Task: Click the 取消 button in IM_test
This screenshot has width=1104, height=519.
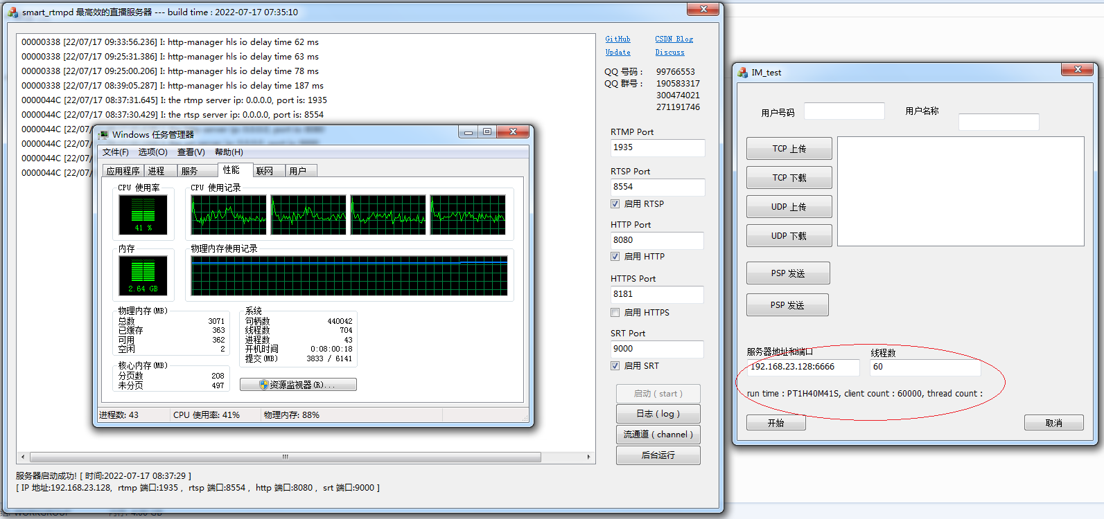Action: pos(1054,423)
